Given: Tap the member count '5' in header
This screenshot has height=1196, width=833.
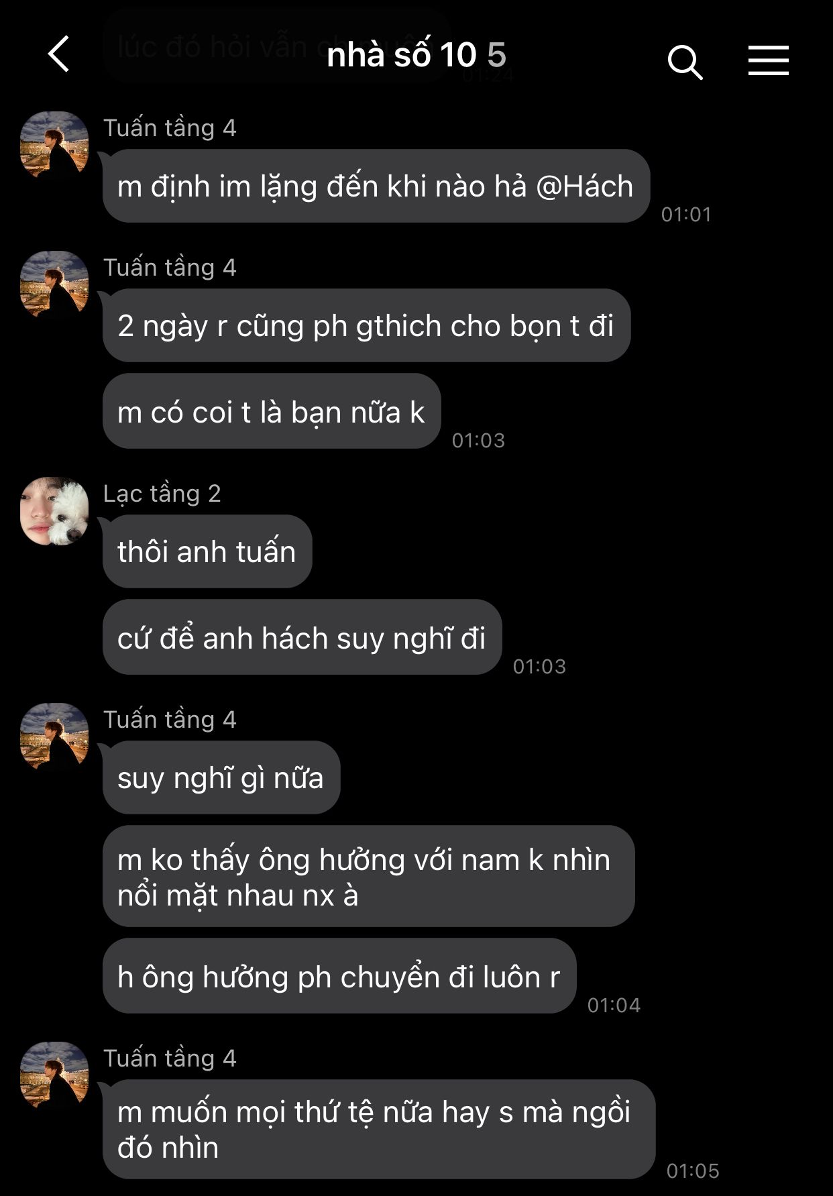Looking at the screenshot, I should pyautogui.click(x=496, y=55).
